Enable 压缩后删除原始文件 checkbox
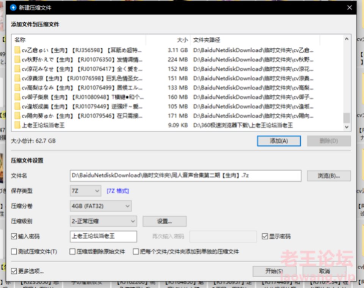This screenshot has height=288, width=364. click(x=72, y=252)
